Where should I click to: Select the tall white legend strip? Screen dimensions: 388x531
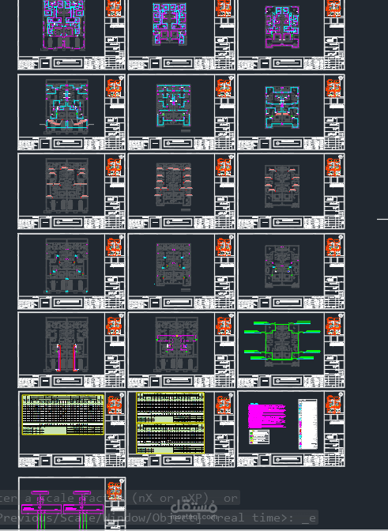(x=307, y=424)
